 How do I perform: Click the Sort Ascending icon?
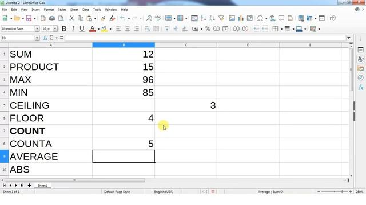coord(204,18)
